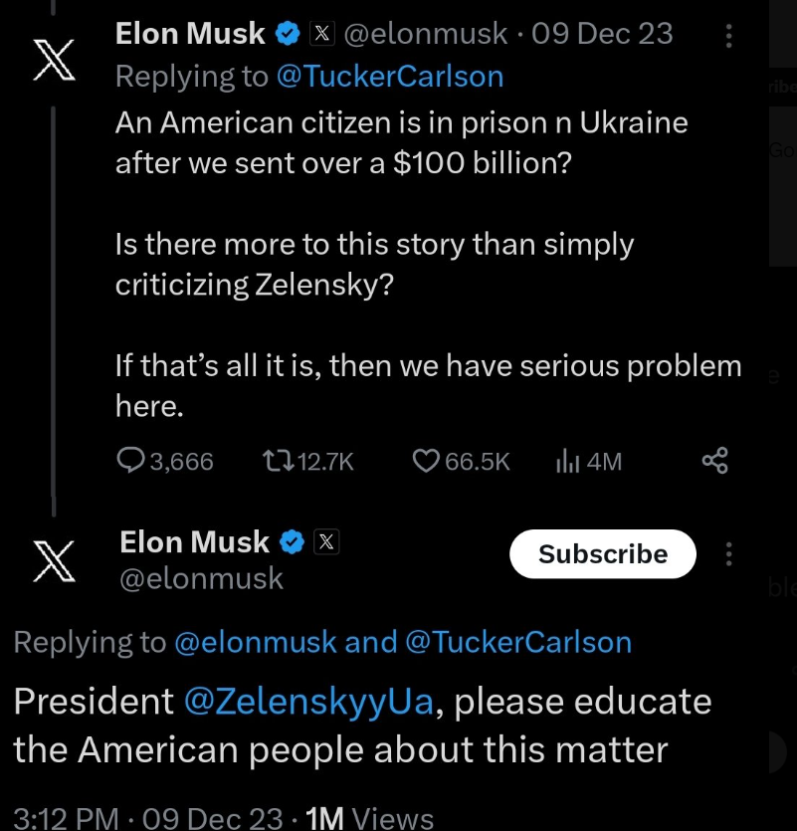Click the 09 Dec 23 date in top tweet

coord(602,34)
